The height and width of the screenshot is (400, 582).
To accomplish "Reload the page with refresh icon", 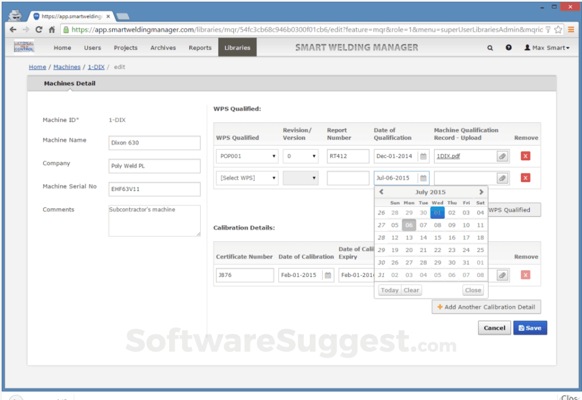I will click(x=39, y=30).
